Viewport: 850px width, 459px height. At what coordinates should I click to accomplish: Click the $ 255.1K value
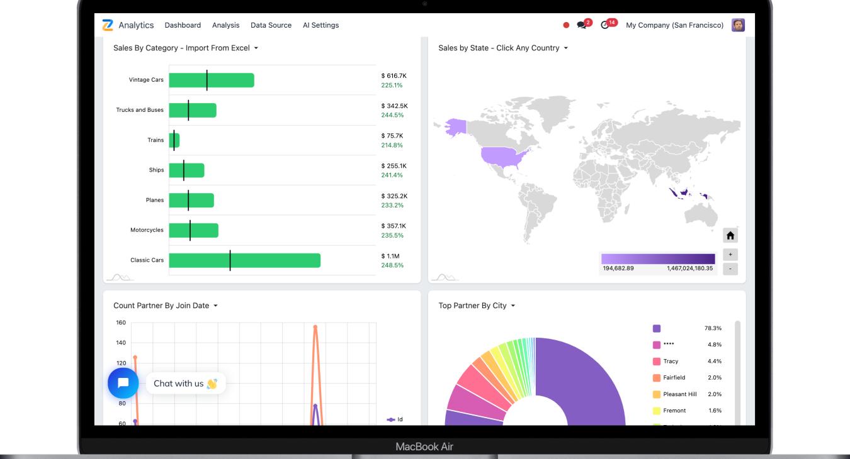[x=394, y=166]
